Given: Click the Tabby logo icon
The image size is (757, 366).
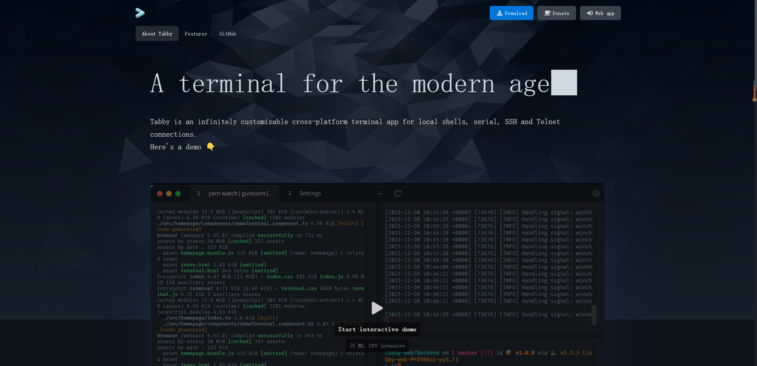Looking at the screenshot, I should click(140, 13).
